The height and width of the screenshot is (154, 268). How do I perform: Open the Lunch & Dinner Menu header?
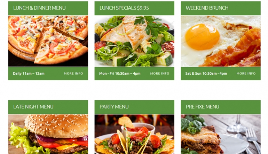coord(39,8)
